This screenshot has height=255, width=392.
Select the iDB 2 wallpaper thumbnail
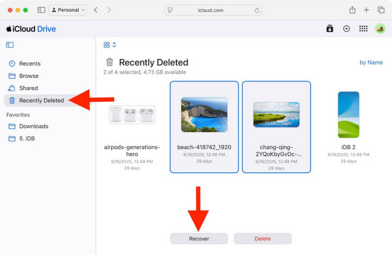coord(348,114)
